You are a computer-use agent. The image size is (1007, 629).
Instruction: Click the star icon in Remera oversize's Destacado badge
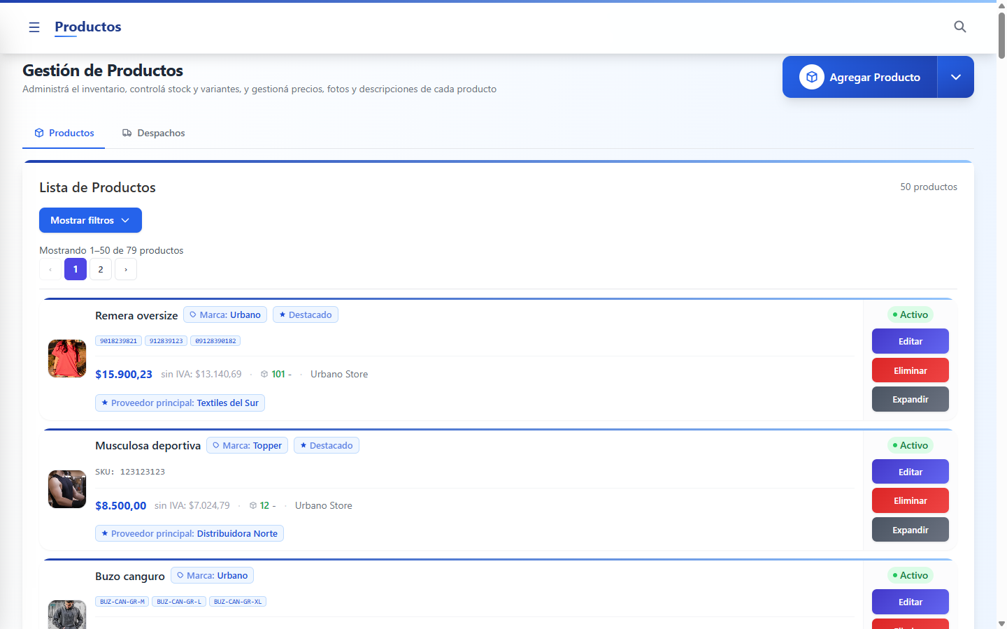(283, 314)
